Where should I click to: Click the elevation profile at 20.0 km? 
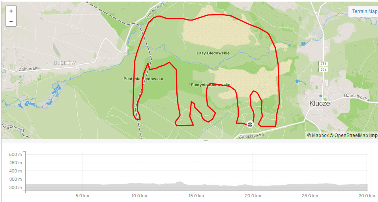point(253,186)
